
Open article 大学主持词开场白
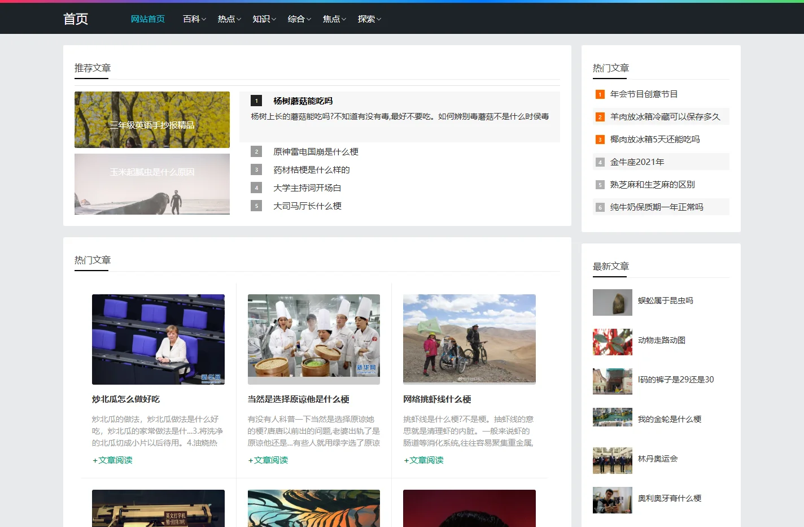(x=307, y=188)
